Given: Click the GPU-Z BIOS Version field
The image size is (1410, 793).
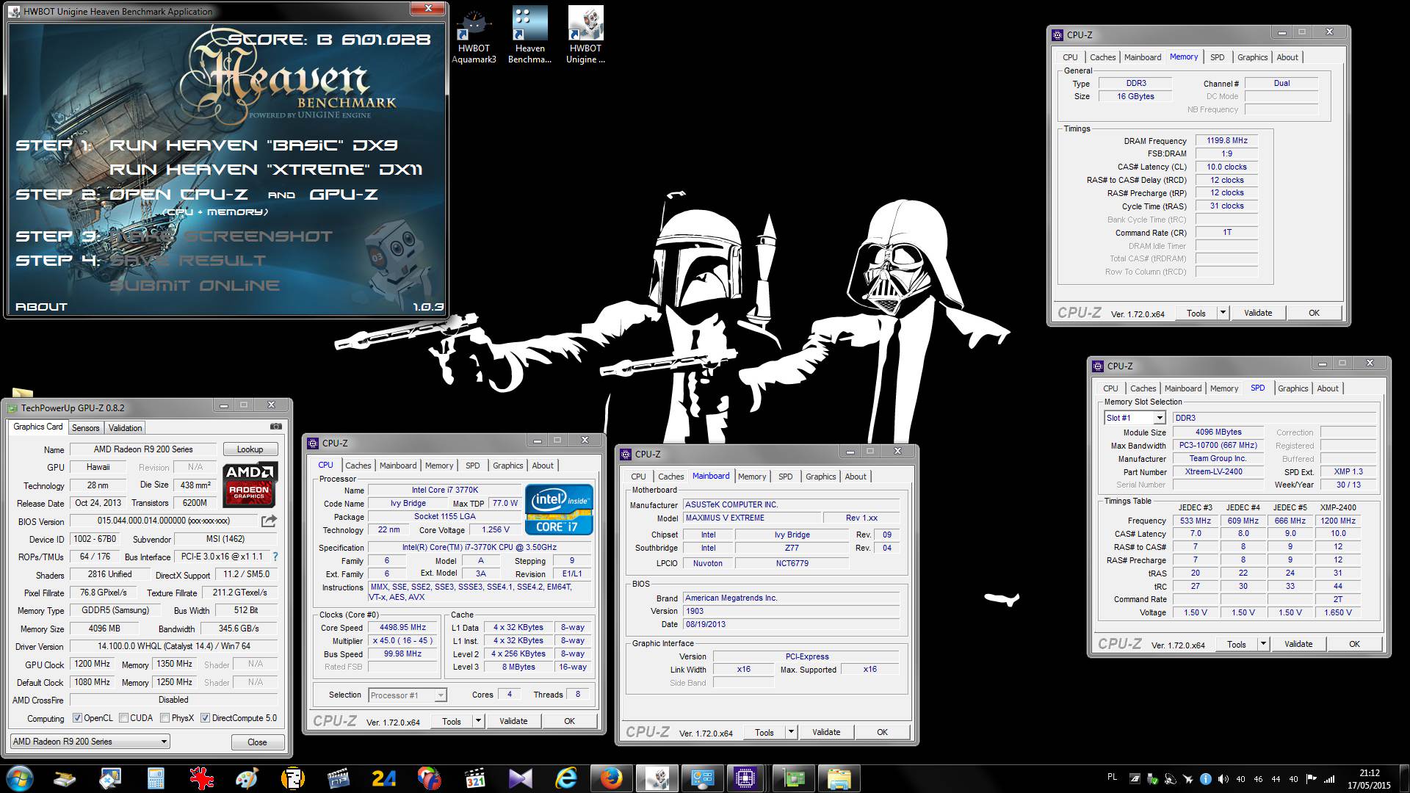Looking at the screenshot, I should tap(162, 521).
